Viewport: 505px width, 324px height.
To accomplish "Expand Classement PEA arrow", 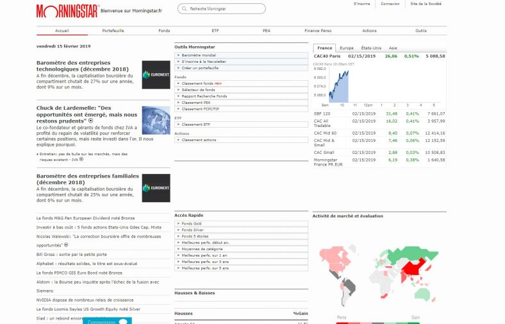I will coord(178,103).
